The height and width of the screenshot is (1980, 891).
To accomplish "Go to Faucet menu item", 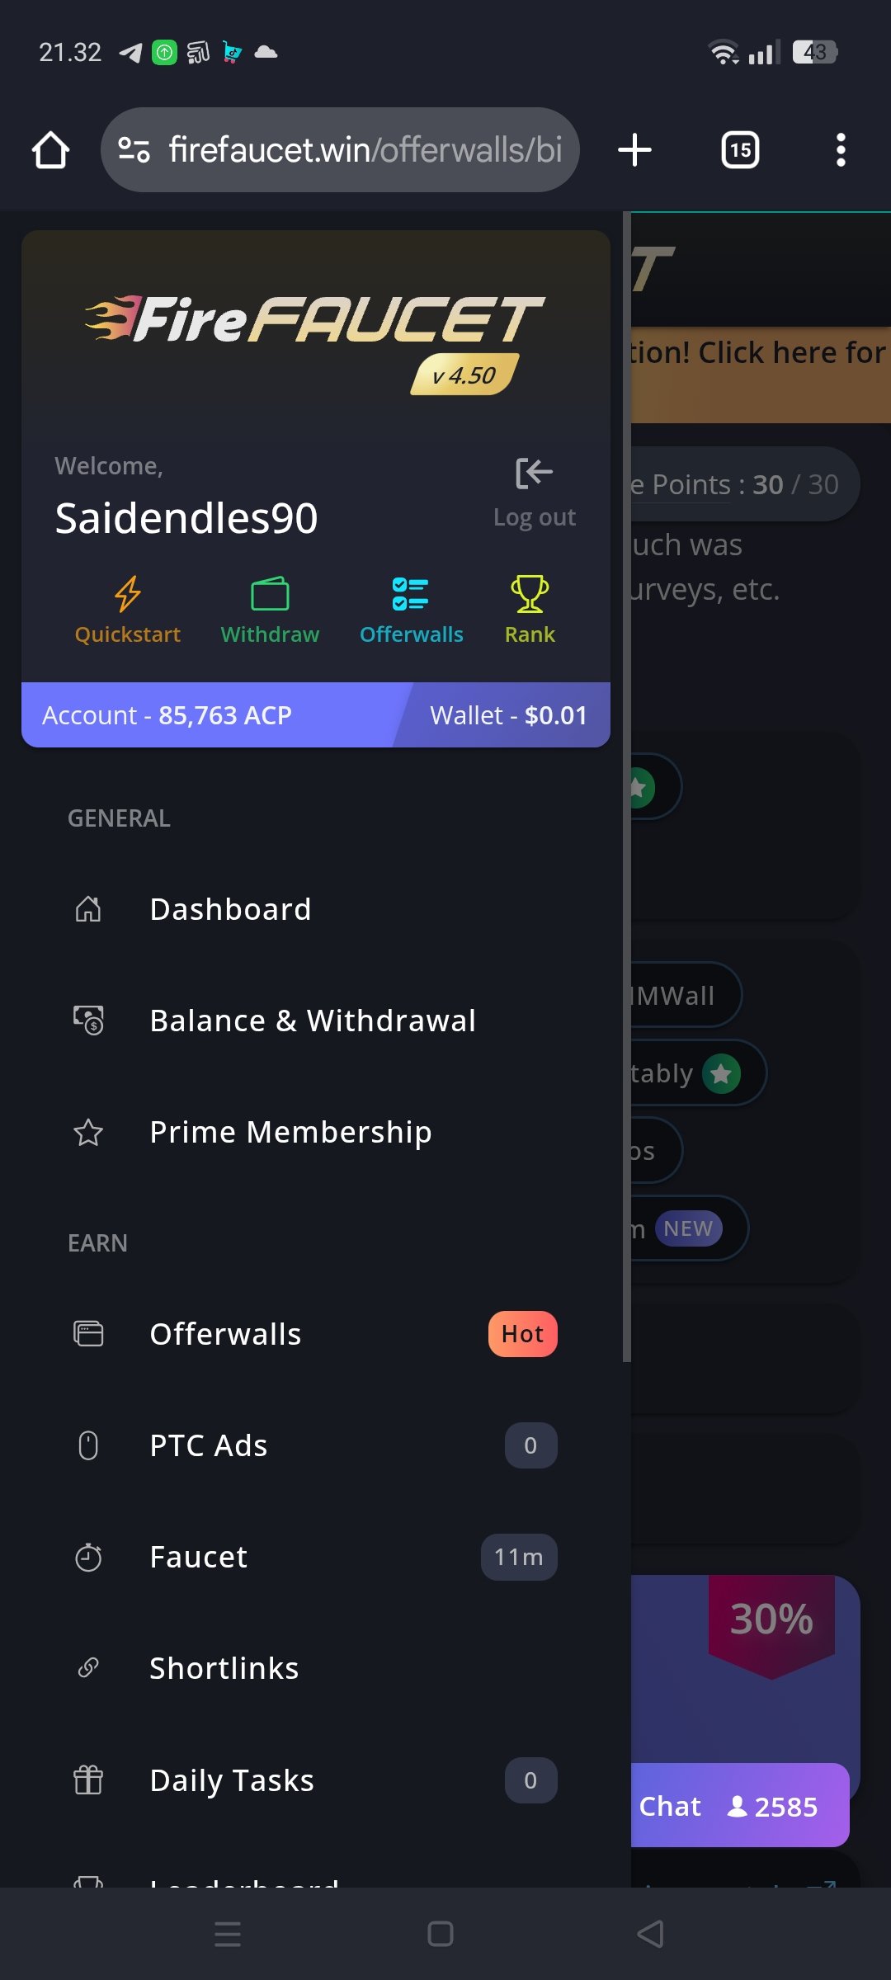I will click(313, 1557).
